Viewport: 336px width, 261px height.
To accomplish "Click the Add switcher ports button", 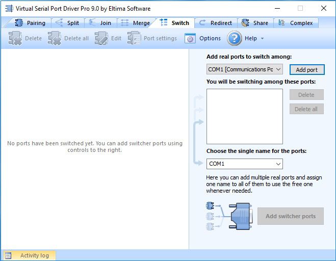I will tap(291, 216).
